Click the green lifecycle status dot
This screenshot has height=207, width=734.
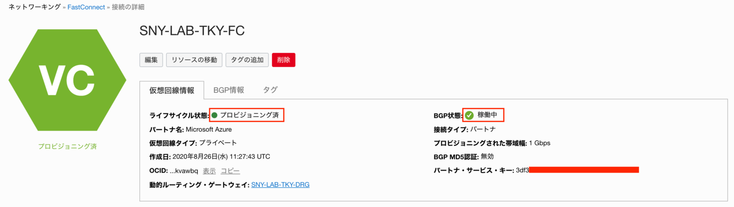coord(215,115)
